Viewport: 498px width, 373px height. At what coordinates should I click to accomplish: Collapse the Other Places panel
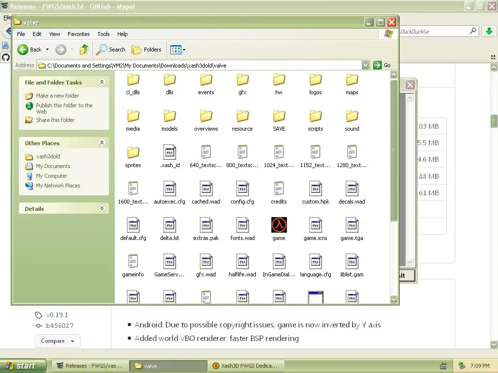tap(102, 143)
